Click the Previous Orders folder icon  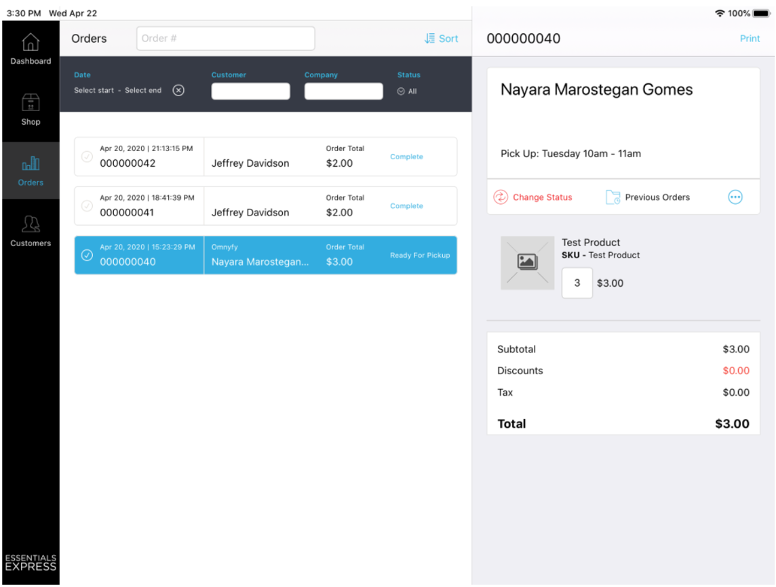[x=613, y=197]
